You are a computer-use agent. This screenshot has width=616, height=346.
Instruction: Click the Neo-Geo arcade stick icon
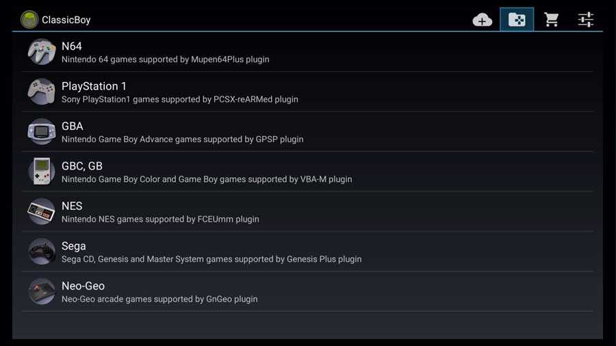coord(41,291)
